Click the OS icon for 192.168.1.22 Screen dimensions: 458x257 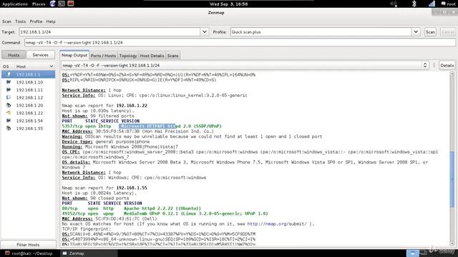pyautogui.click(x=9, y=113)
